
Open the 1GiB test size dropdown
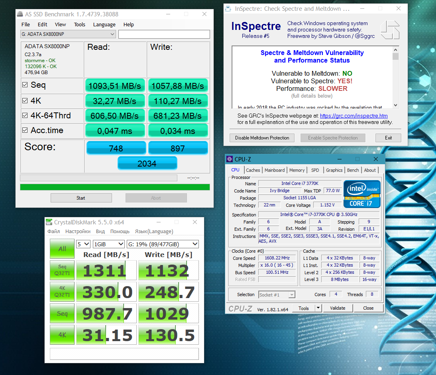108,244
